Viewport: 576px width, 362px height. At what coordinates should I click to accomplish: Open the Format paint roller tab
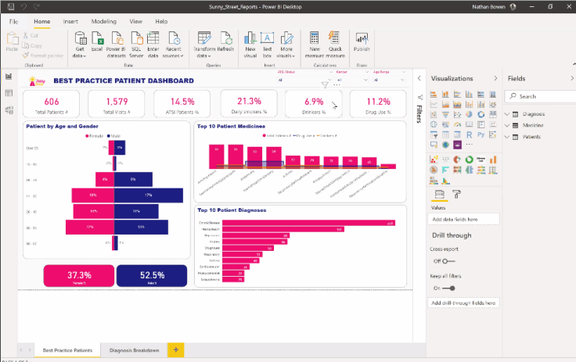point(457,194)
